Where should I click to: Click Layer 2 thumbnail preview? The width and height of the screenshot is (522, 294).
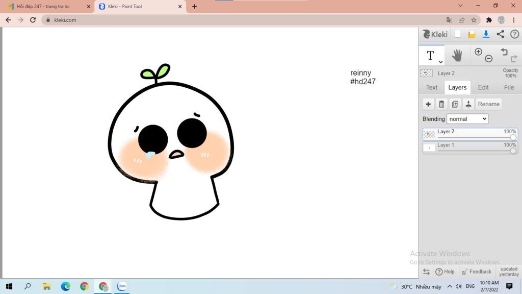tap(429, 134)
